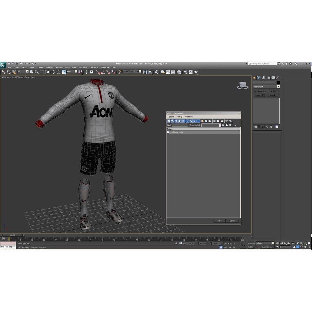The width and height of the screenshot is (312, 312).
Task: Choose the Rectangular Selection Region tool
Action: click(42, 72)
